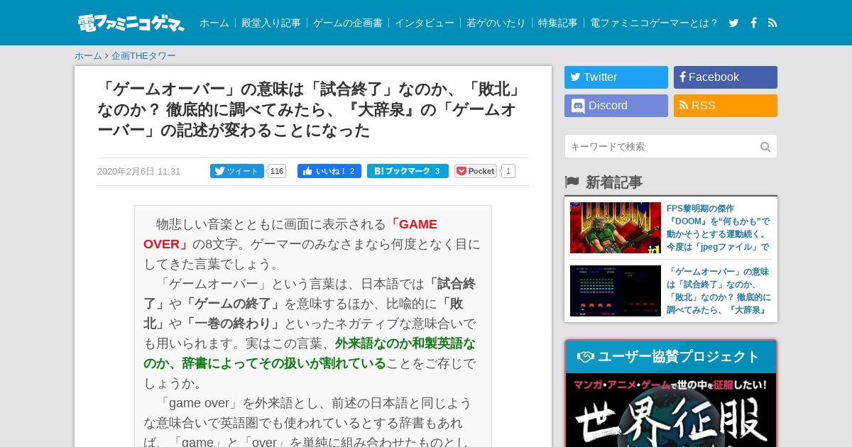Open the Denfaminicogamer site logo
The width and height of the screenshot is (852, 447).
131,23
